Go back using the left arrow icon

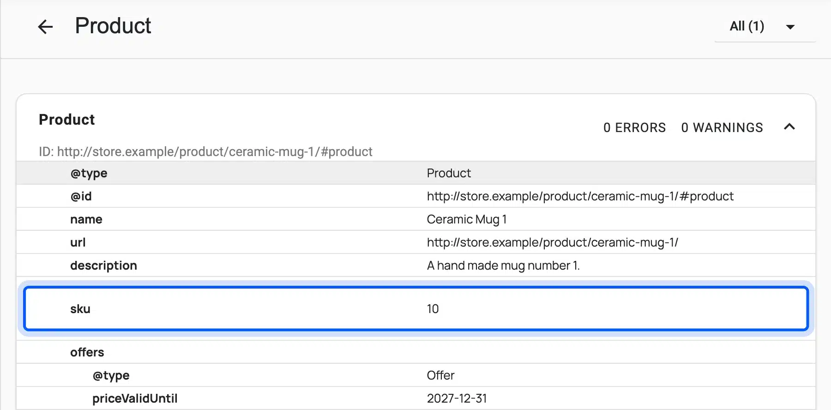coord(45,27)
